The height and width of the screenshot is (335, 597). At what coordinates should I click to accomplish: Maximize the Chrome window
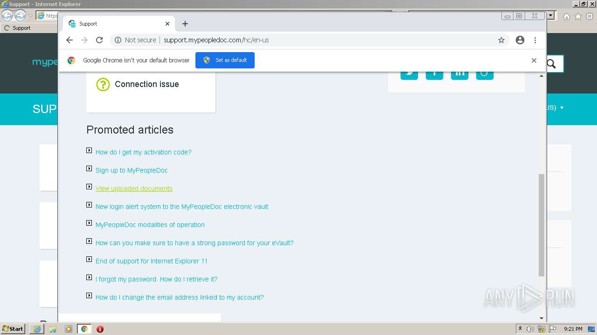point(519,16)
